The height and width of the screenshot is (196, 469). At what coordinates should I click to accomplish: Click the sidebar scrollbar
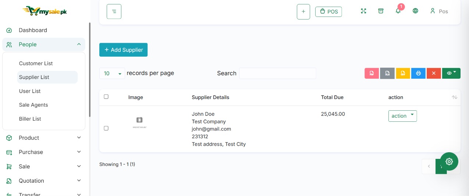point(90,70)
